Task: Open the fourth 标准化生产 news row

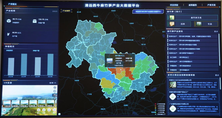Action: click(x=192, y=49)
